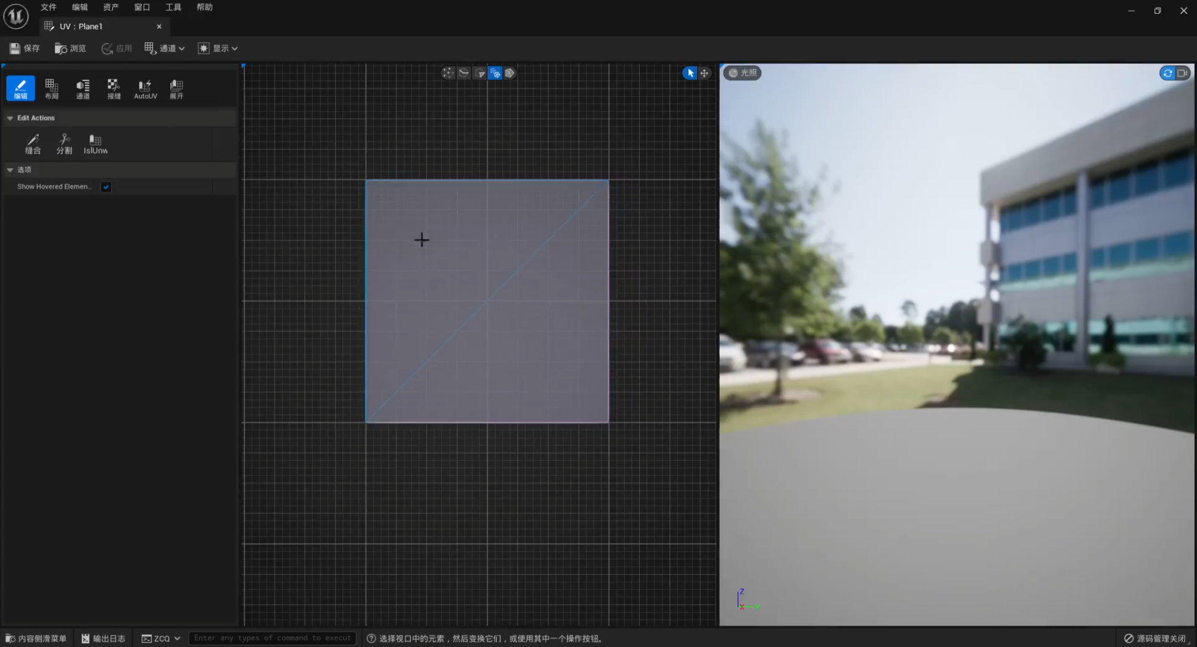Screen dimensions: 1197x647
Task: Click the 分割 split action
Action: click(64, 144)
